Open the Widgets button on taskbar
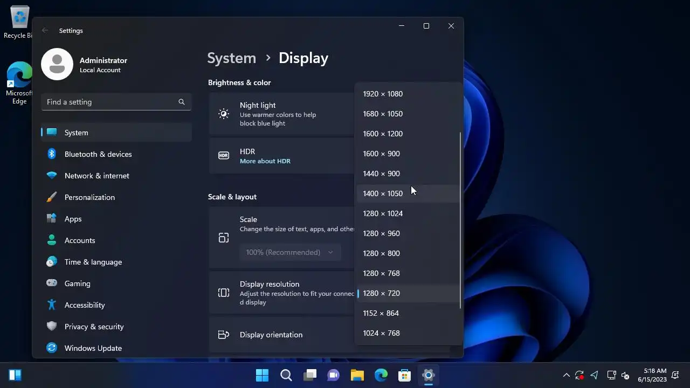This screenshot has width=690, height=388. tap(15, 375)
